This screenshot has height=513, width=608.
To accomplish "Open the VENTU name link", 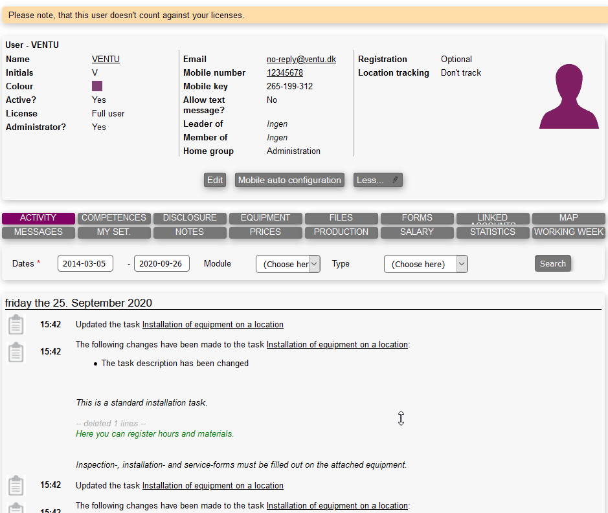I will coord(106,59).
